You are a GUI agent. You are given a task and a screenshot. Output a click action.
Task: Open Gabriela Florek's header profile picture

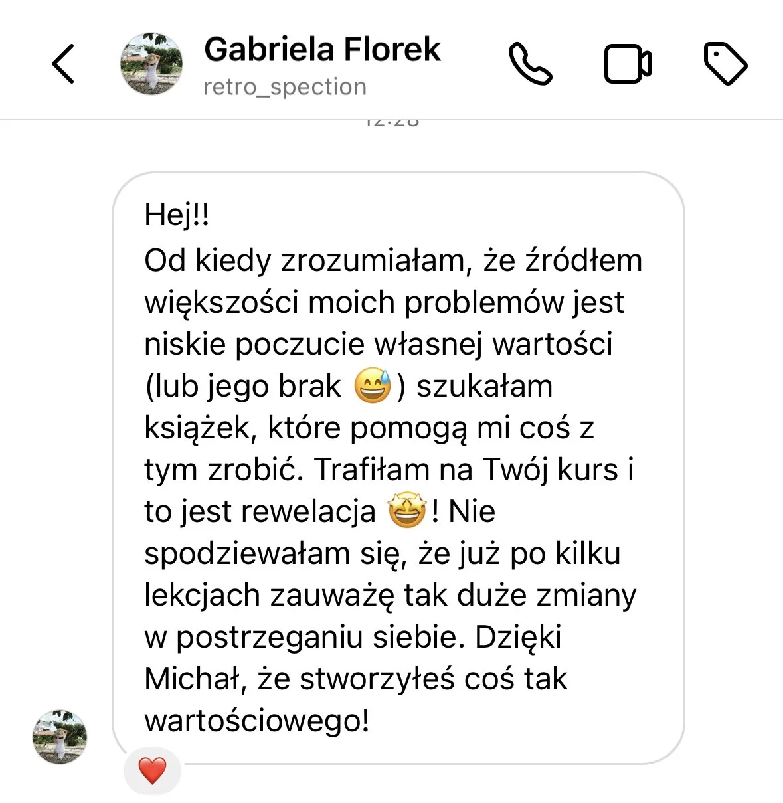coord(151,64)
